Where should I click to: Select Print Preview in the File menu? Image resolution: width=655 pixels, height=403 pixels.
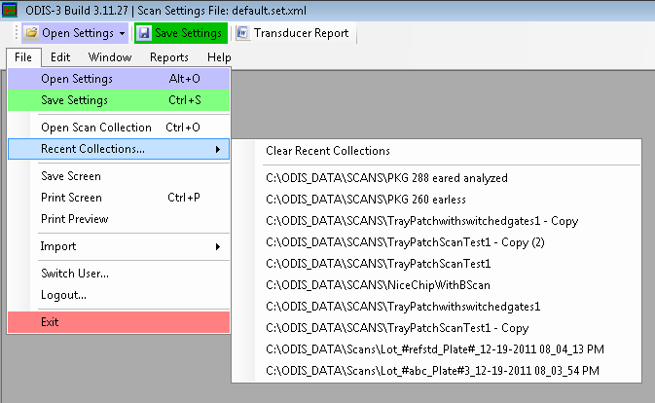tap(74, 219)
